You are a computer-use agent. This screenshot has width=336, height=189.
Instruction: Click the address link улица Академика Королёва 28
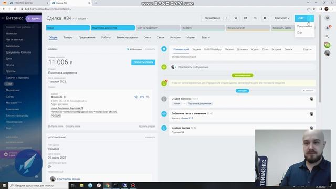pyautogui.click(x=67, y=108)
